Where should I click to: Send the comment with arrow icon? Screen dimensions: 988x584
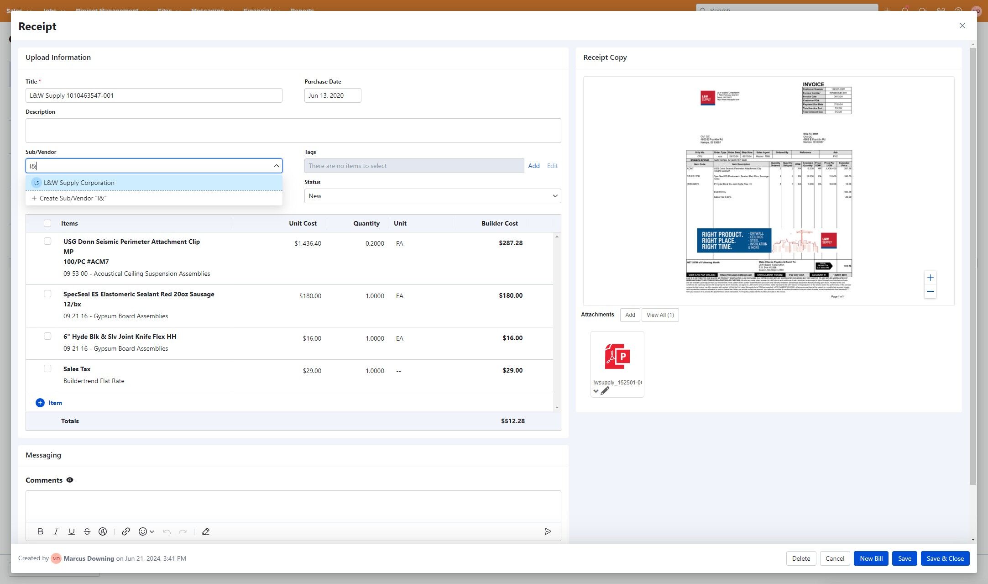pyautogui.click(x=548, y=531)
